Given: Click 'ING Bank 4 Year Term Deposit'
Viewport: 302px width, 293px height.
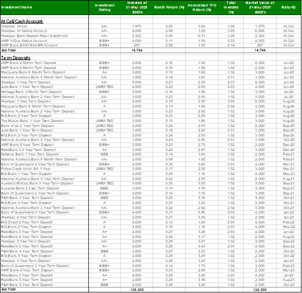Looking at the screenshot, I should click(x=26, y=203).
